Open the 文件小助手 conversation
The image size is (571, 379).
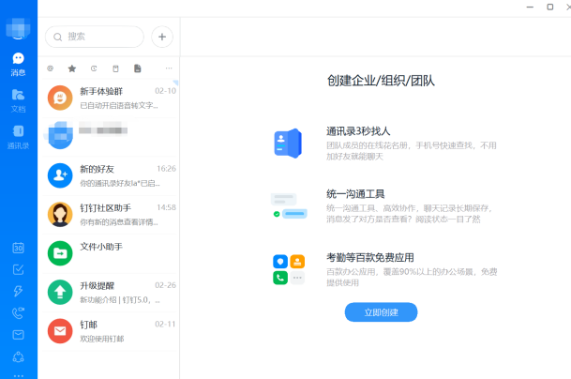109,253
